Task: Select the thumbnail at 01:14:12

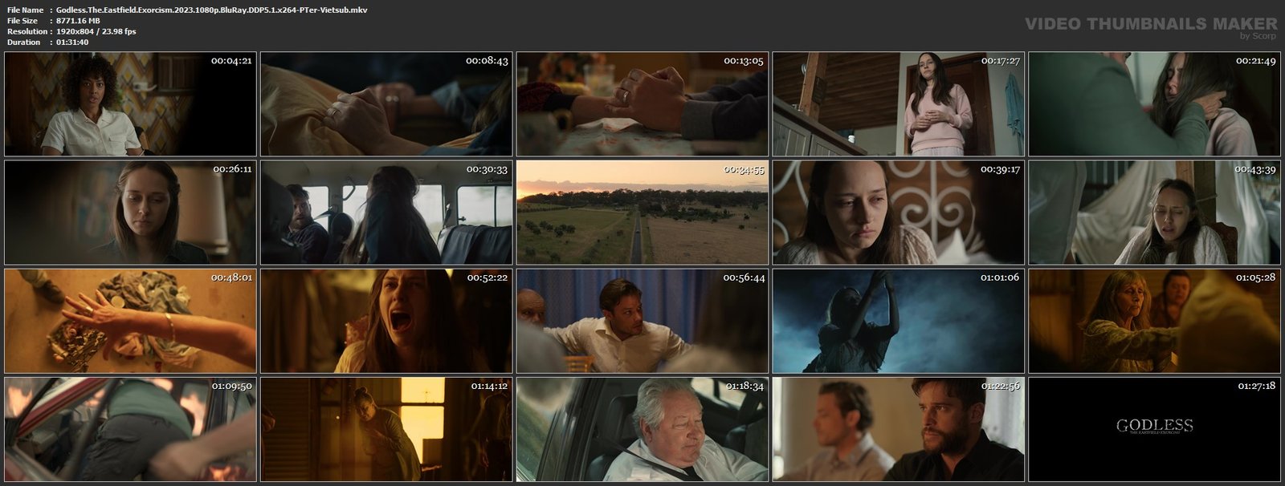Action: pos(386,429)
